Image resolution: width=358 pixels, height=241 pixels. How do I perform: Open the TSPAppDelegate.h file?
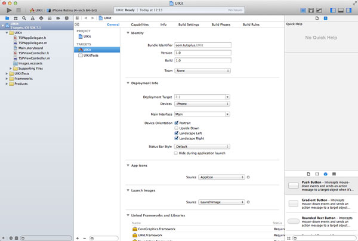(x=32, y=38)
